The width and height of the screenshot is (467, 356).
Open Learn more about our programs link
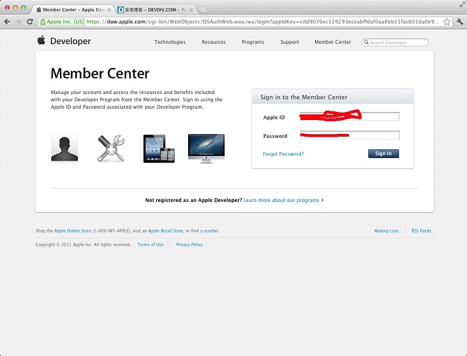pos(284,200)
